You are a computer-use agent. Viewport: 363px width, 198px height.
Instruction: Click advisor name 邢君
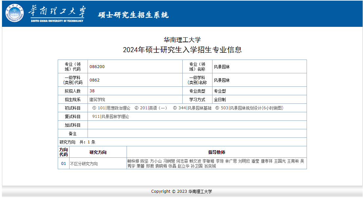tap(150, 166)
